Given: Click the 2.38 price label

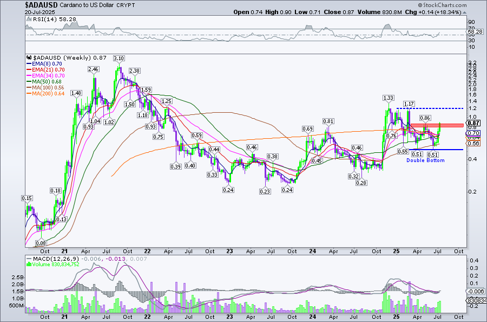Looking at the screenshot, I should pyautogui.click(x=134, y=71).
